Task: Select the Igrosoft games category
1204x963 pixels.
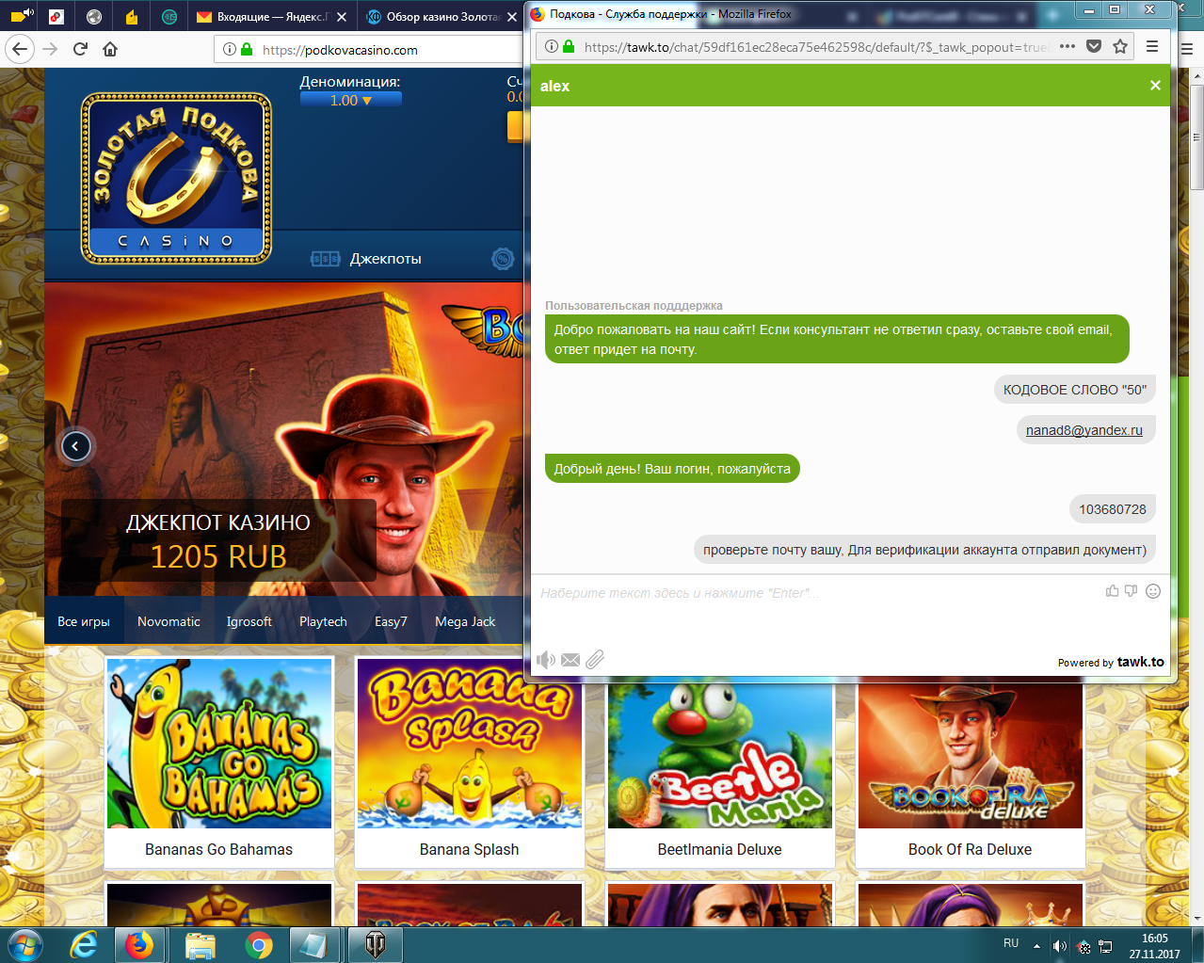Action: click(x=249, y=621)
